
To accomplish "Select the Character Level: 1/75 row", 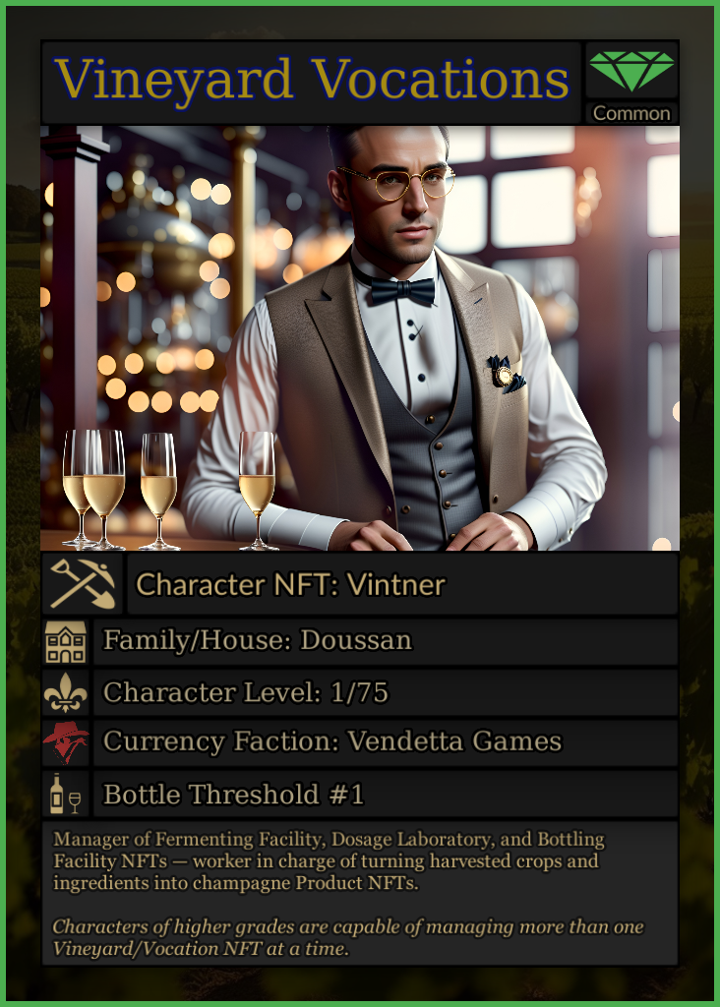I will [386, 692].
